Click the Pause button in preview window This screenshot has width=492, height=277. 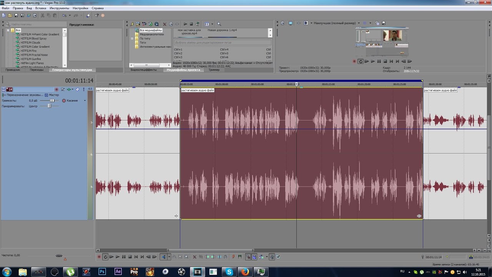pos(379,61)
